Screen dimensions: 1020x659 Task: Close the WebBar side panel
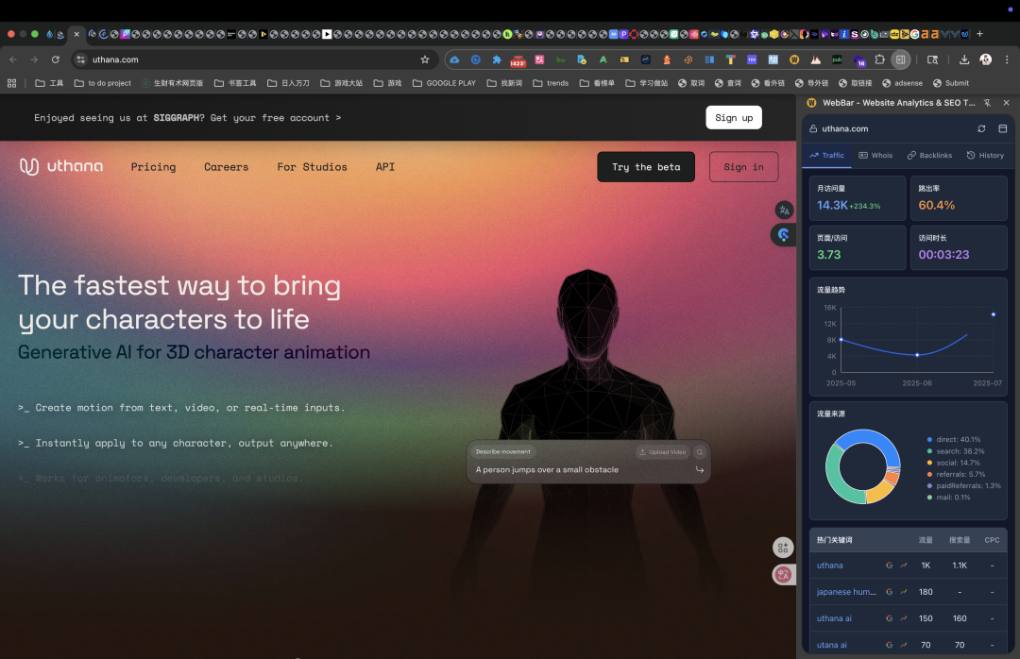[x=1007, y=103]
